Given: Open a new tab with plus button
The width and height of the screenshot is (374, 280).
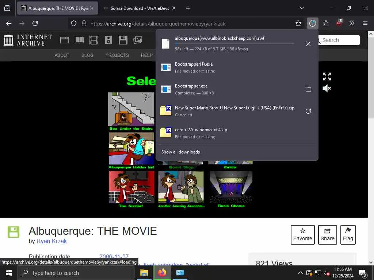Looking at the screenshot, I should 188,8.
